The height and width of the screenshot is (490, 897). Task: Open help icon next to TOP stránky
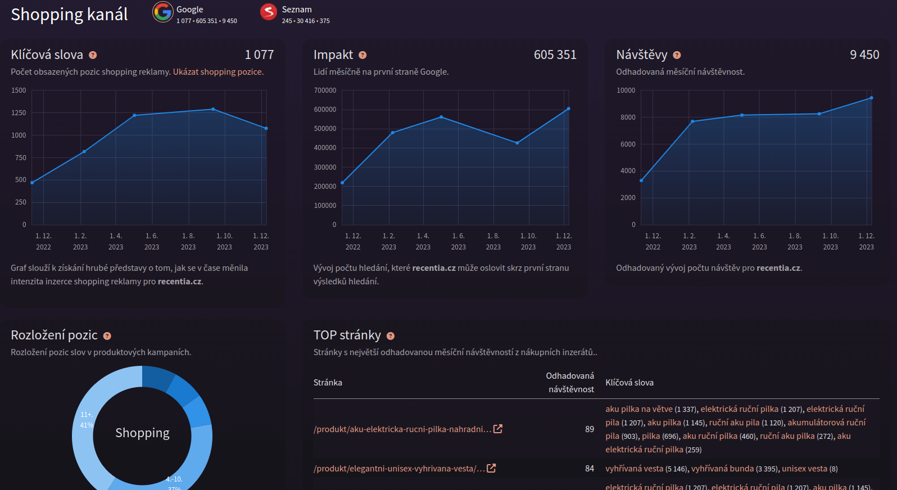click(391, 336)
